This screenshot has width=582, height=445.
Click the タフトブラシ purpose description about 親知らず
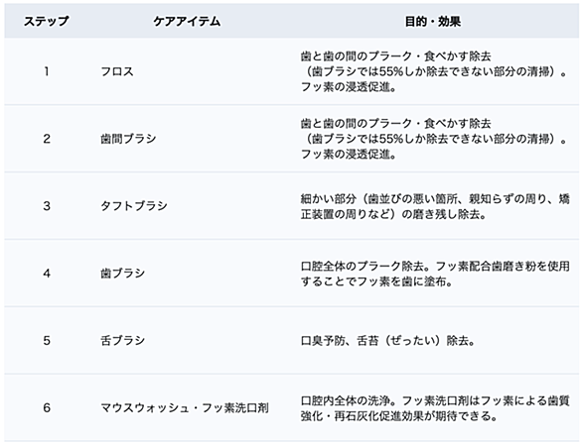[x=435, y=206]
